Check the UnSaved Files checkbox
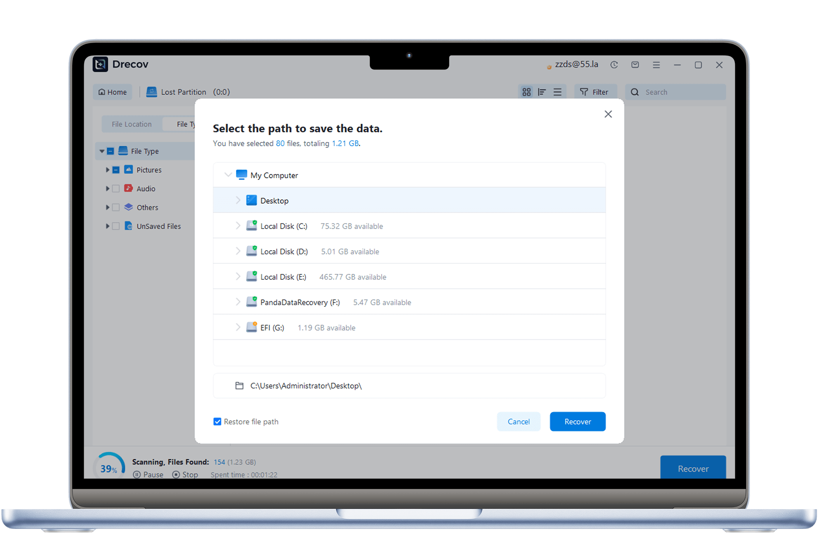 click(x=116, y=226)
